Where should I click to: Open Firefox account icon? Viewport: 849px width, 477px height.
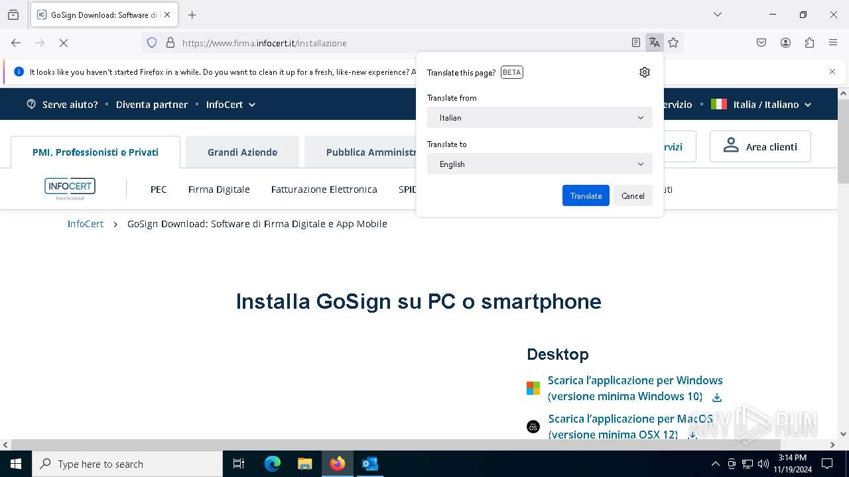click(785, 43)
